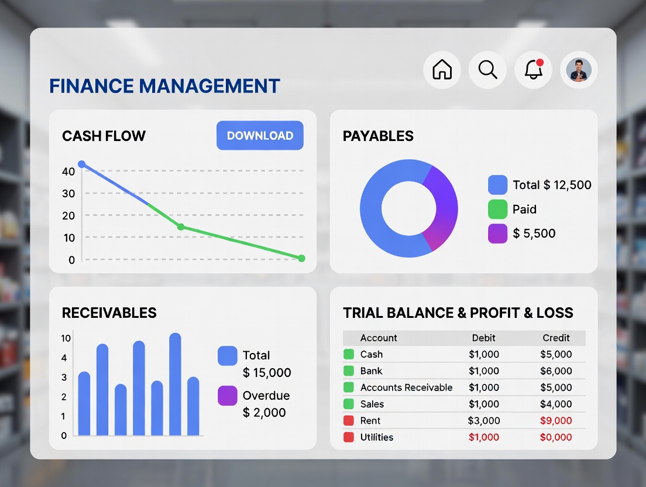Click the middle green point on Cash Flow line
This screenshot has height=487, width=646.
coord(181,227)
